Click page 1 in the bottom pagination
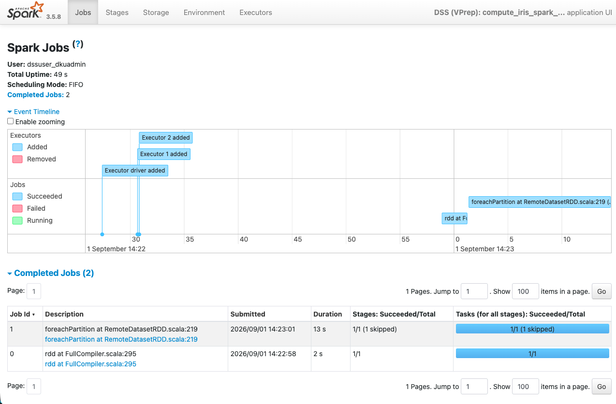The image size is (616, 404). click(x=34, y=386)
